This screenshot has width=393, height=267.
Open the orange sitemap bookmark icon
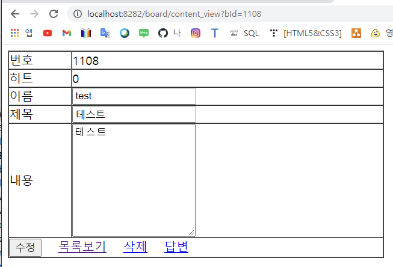pyautogui.click(x=356, y=33)
